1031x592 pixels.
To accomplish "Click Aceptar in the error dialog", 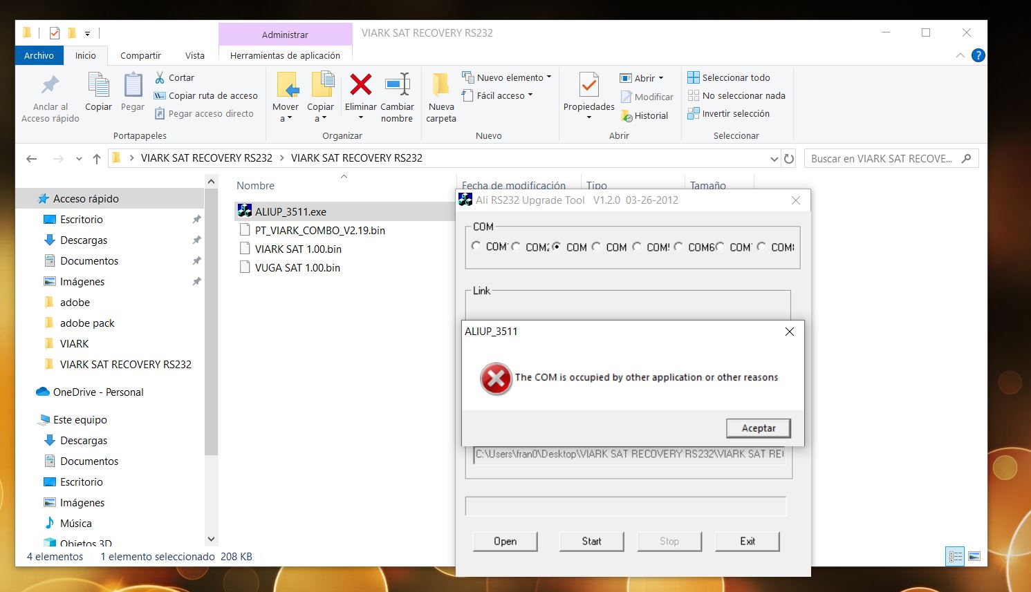I will [759, 428].
